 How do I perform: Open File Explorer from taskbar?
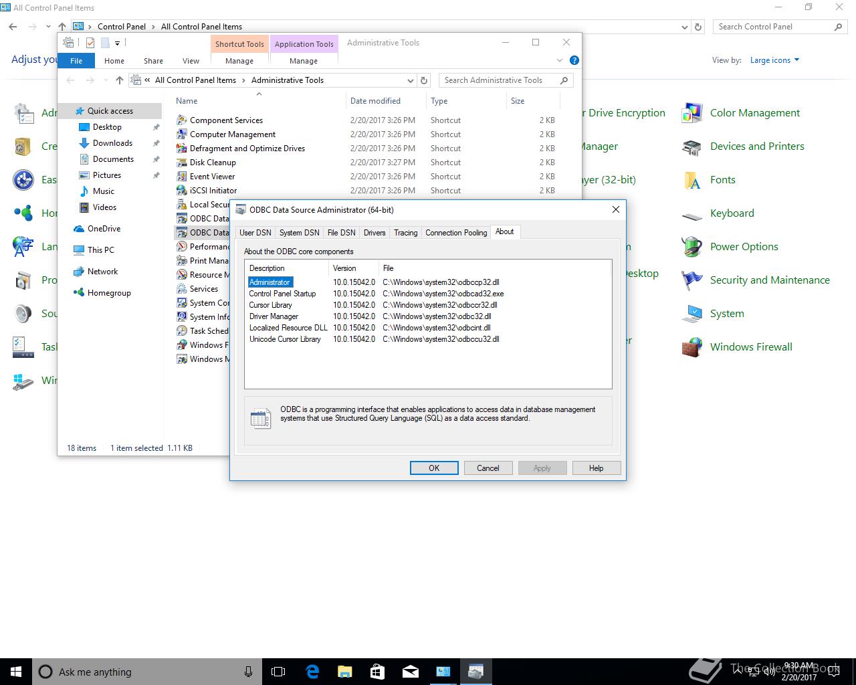click(344, 672)
